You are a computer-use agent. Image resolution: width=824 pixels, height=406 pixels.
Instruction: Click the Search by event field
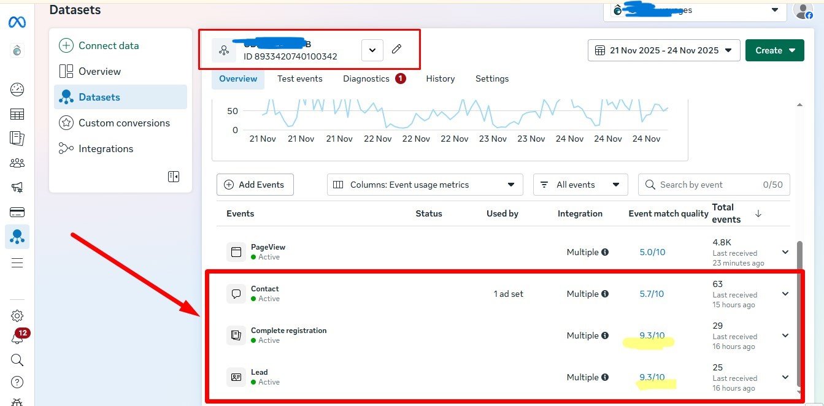(x=714, y=185)
